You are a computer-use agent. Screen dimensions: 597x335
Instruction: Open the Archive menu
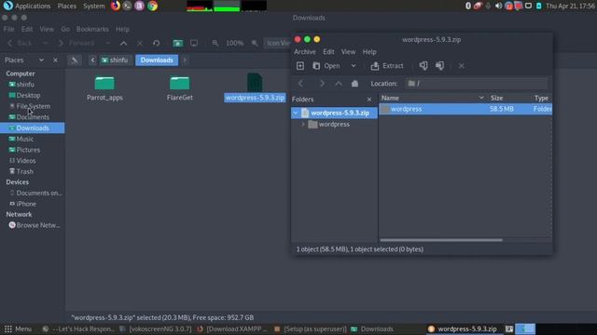click(305, 52)
